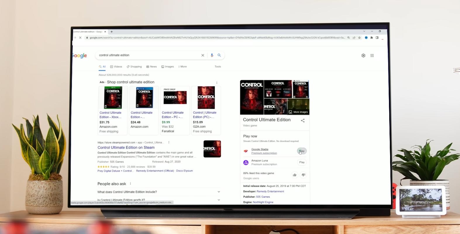Open the Disco Elysium sitelink
Viewport: 460px width, 234px height.
pyautogui.click(x=185, y=171)
